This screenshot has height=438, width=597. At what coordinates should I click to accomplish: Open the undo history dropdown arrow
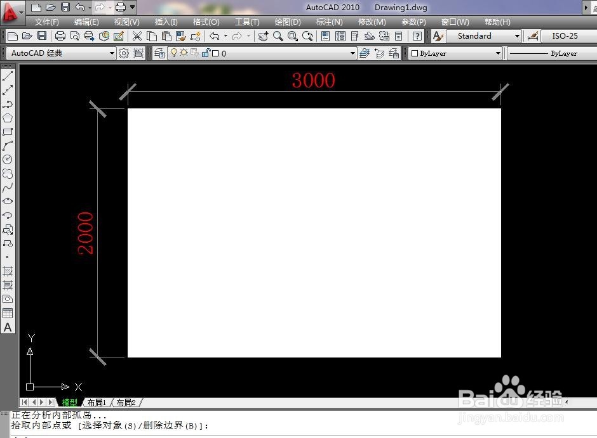point(90,7)
